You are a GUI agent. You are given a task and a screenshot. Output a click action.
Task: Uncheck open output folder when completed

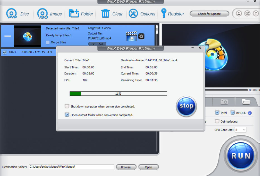coord(67,115)
